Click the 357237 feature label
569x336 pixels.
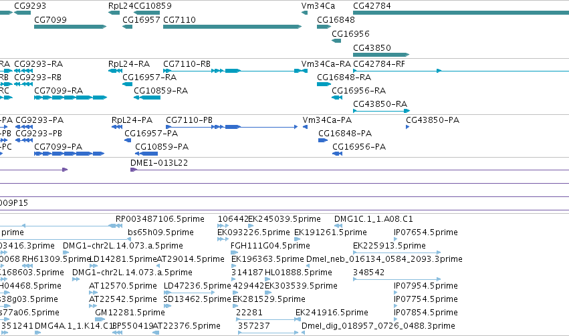point(254,326)
